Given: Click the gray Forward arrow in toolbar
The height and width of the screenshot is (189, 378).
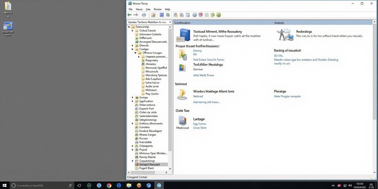Looking at the screenshot, I should [x=136, y=15].
